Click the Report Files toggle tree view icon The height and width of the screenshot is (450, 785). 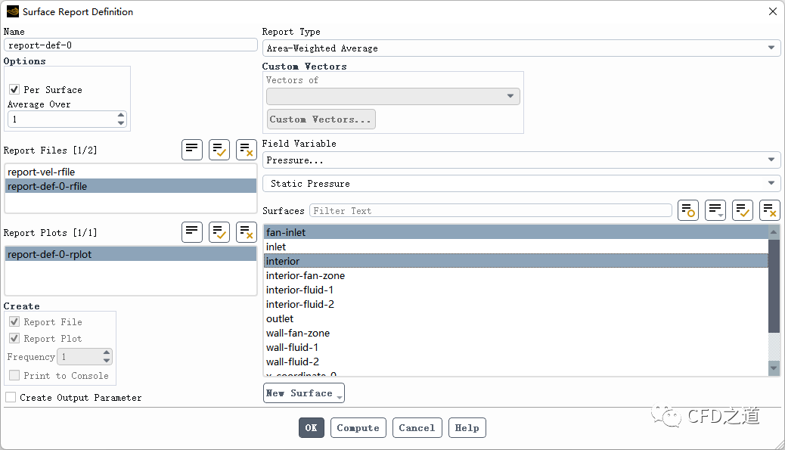pos(192,150)
